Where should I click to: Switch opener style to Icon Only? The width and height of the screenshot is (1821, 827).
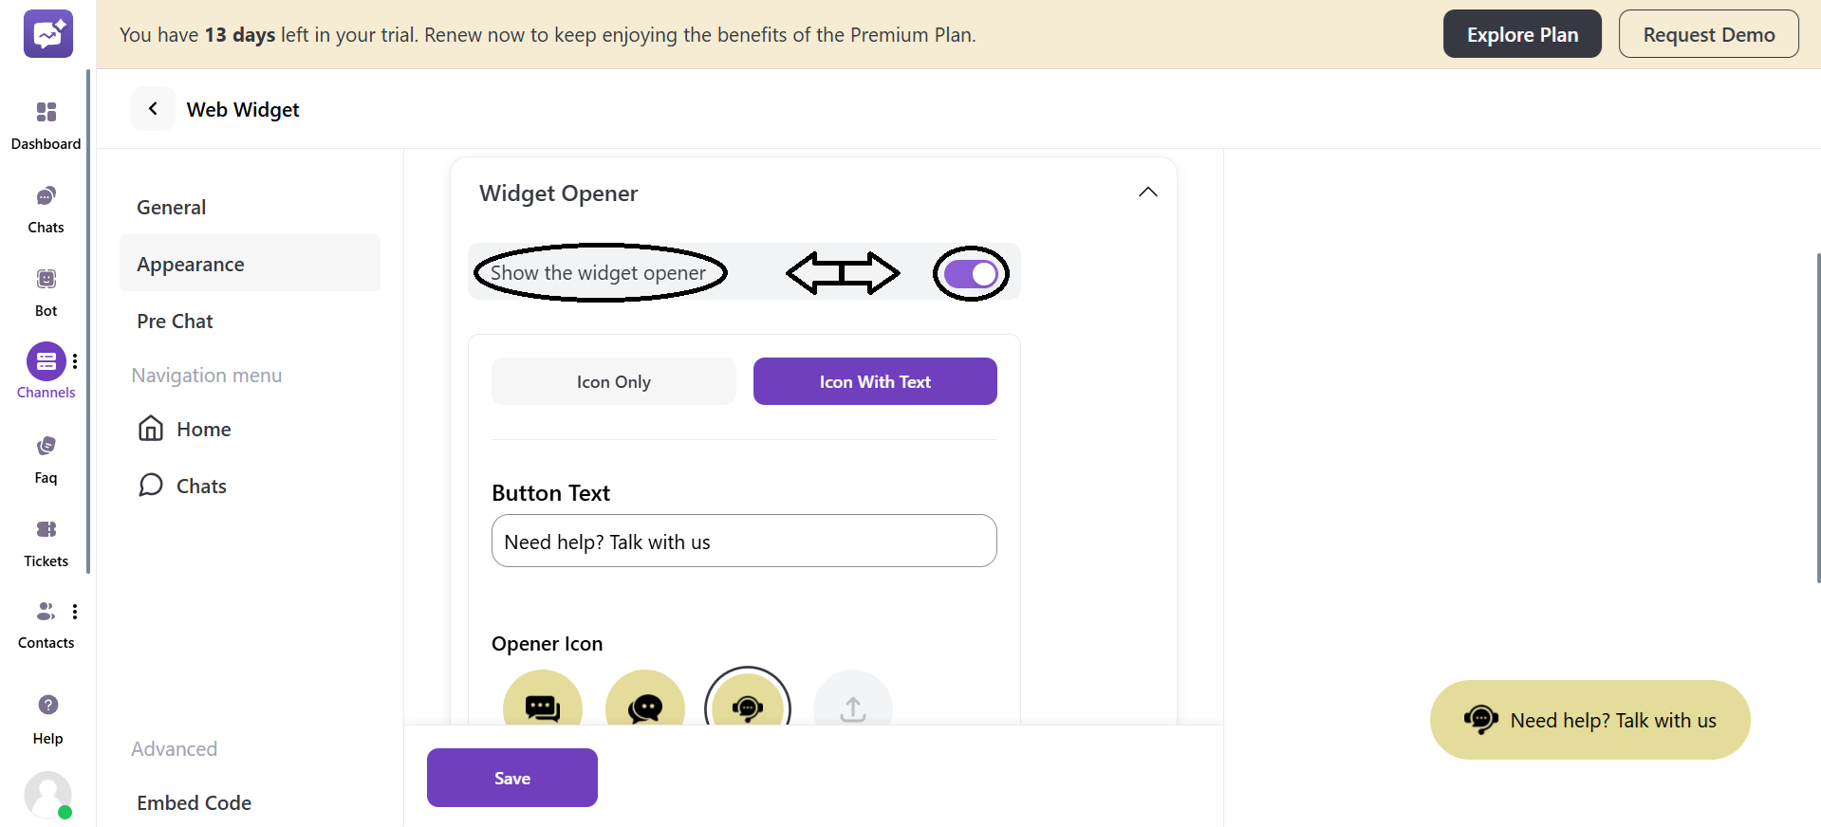pyautogui.click(x=613, y=380)
